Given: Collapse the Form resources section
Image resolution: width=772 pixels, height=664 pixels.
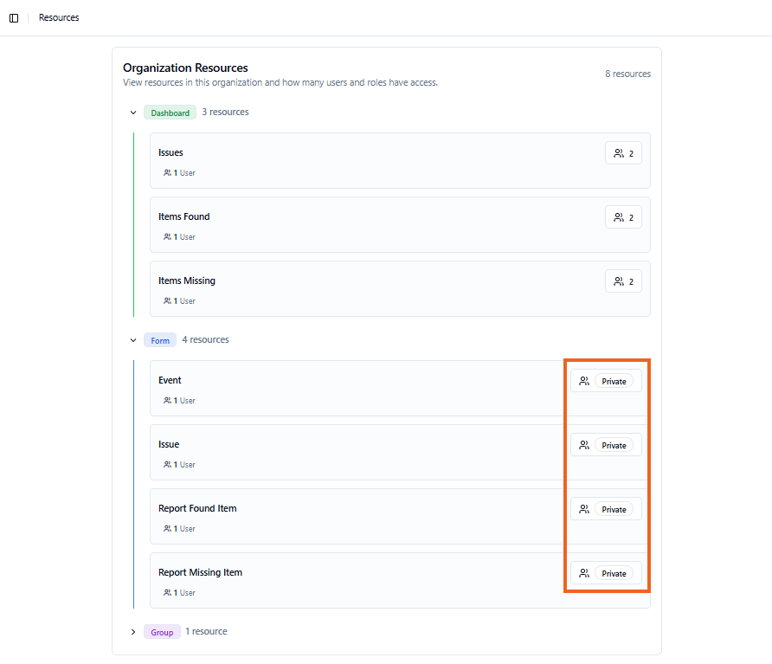Looking at the screenshot, I should [x=133, y=340].
